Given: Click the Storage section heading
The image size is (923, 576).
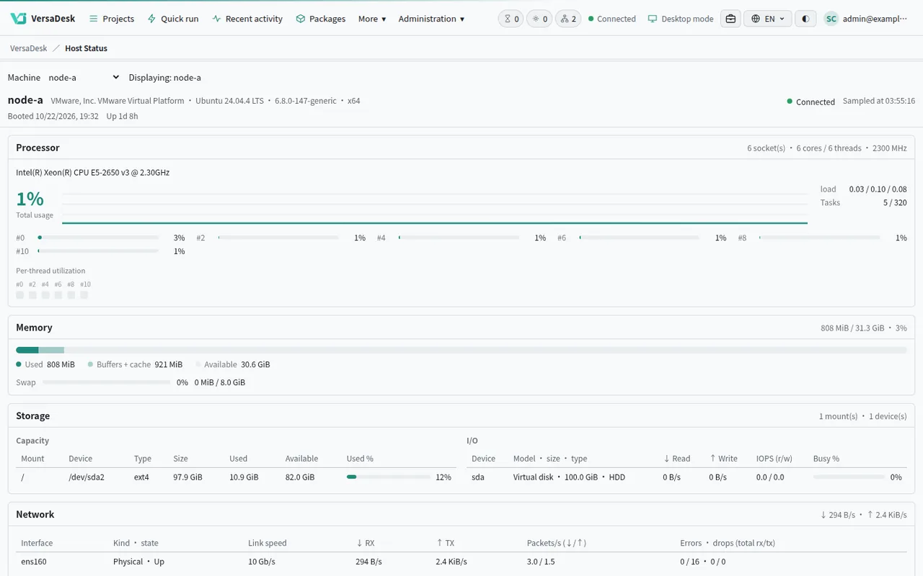Looking at the screenshot, I should pos(33,416).
